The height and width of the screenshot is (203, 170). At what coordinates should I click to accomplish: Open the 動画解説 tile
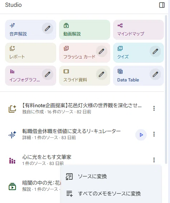click(84, 30)
